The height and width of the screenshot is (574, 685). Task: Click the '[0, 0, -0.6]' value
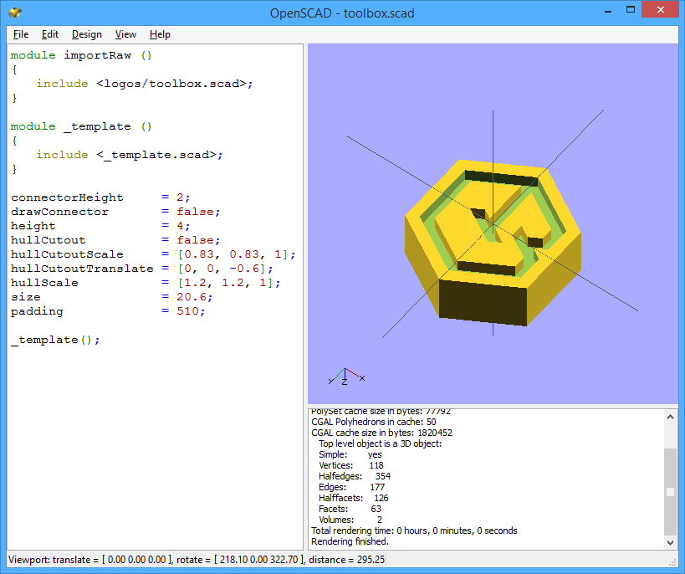(x=222, y=269)
